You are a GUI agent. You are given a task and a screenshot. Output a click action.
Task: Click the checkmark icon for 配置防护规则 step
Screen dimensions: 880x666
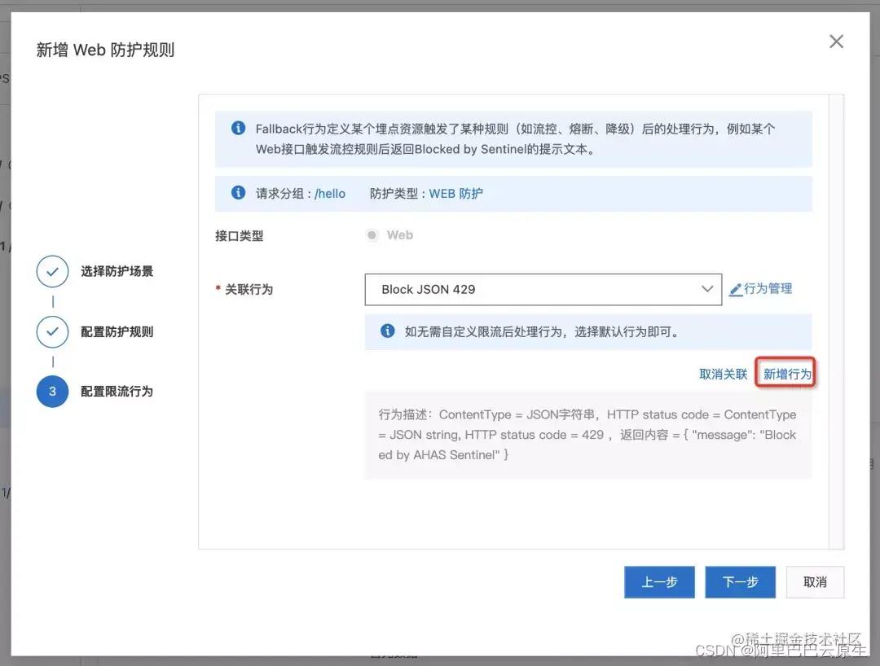[x=52, y=331]
